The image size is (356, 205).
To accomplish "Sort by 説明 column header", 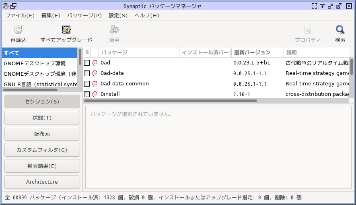I will click(316, 52).
